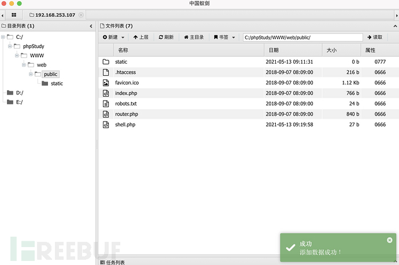Open the 书签 dropdown arrow

[x=234, y=38]
